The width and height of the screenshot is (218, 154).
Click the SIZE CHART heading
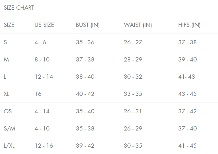19,8
